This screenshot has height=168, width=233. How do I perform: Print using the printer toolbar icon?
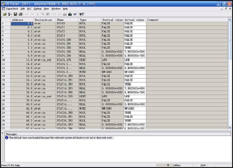(x=20, y=14)
